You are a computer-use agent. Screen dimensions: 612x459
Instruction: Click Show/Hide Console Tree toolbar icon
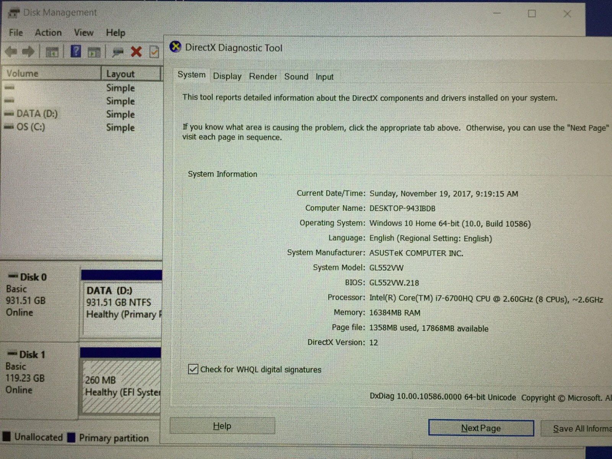coord(52,52)
